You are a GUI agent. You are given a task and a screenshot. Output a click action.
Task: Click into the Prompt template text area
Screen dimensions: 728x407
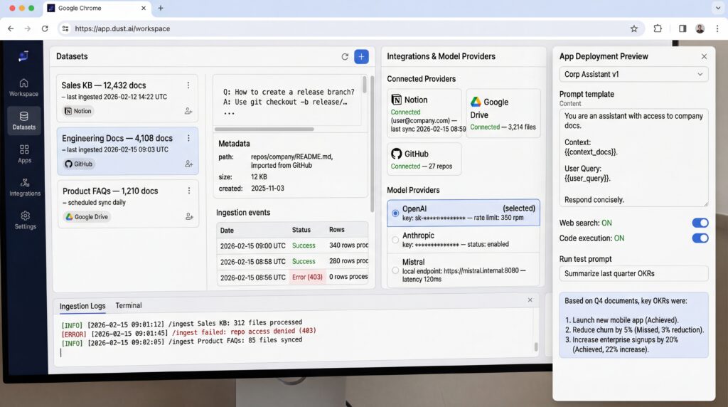coord(633,157)
